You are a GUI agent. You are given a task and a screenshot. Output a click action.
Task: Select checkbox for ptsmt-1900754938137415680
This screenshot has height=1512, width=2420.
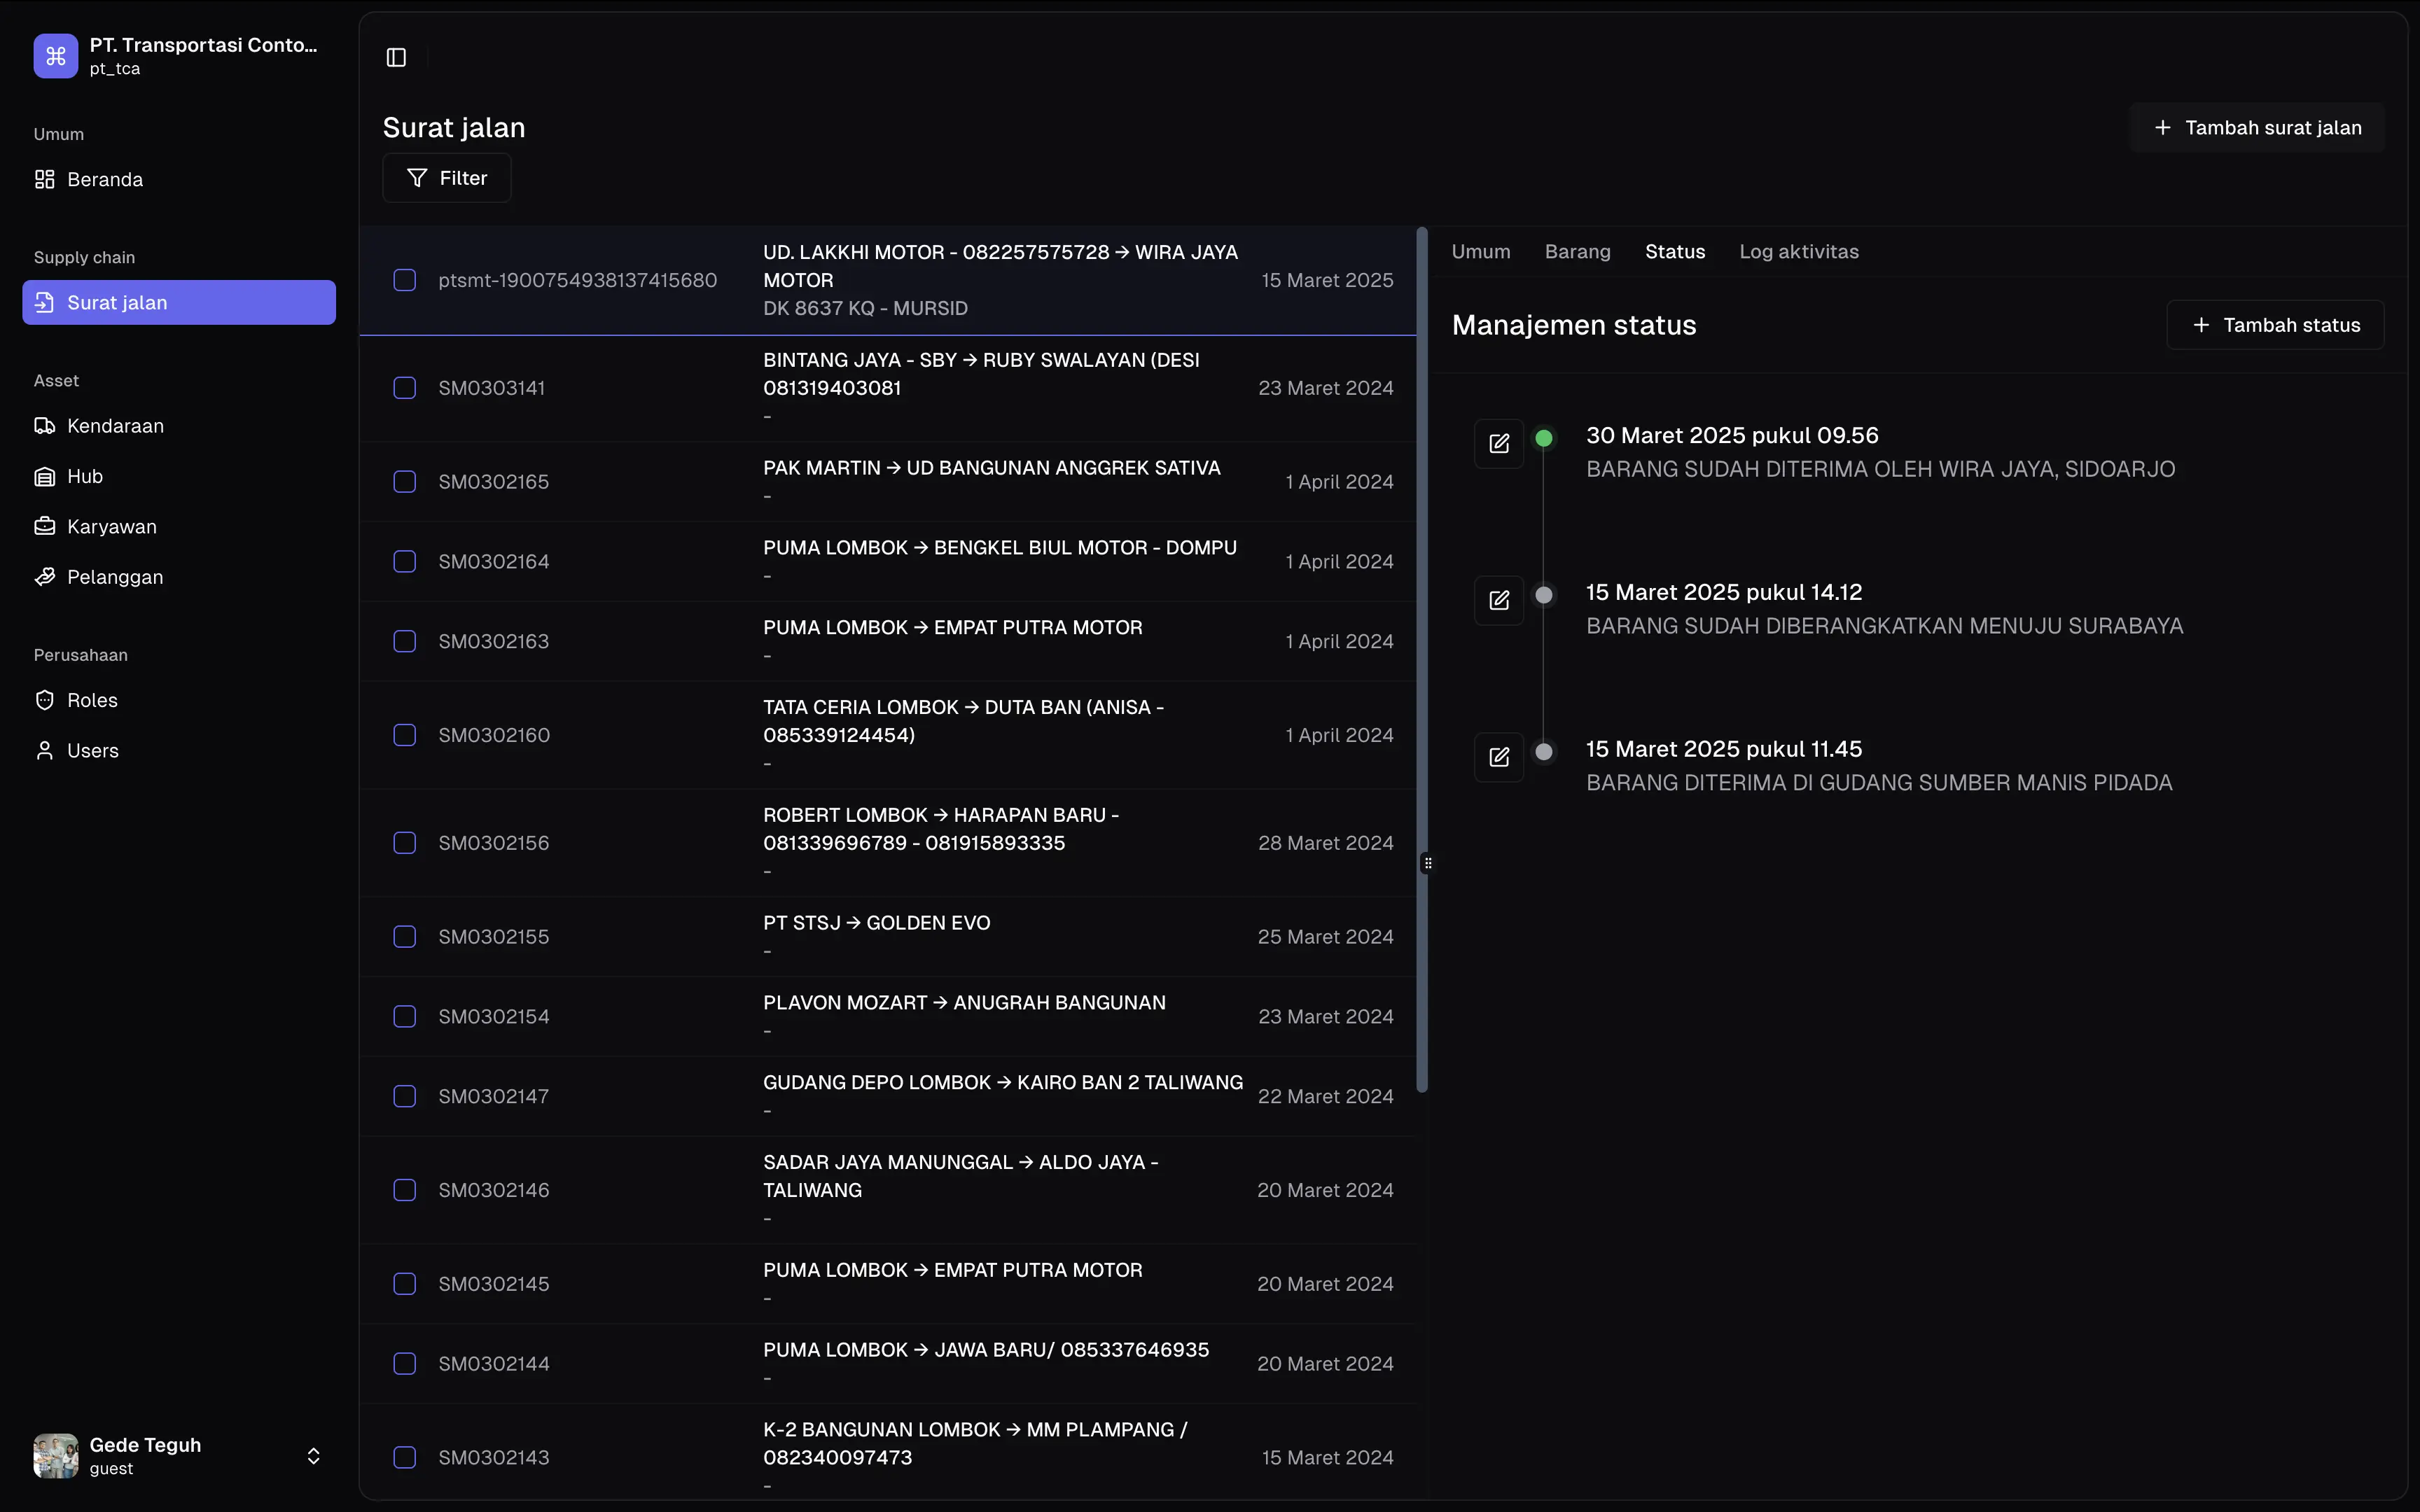(x=404, y=280)
